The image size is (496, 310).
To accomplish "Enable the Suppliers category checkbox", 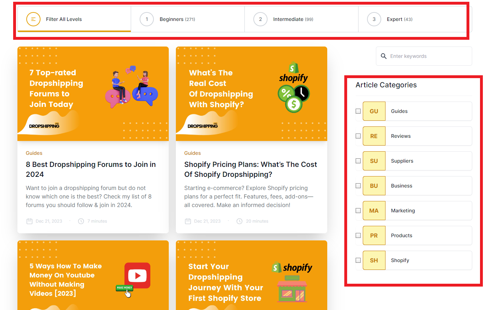I will point(358,161).
